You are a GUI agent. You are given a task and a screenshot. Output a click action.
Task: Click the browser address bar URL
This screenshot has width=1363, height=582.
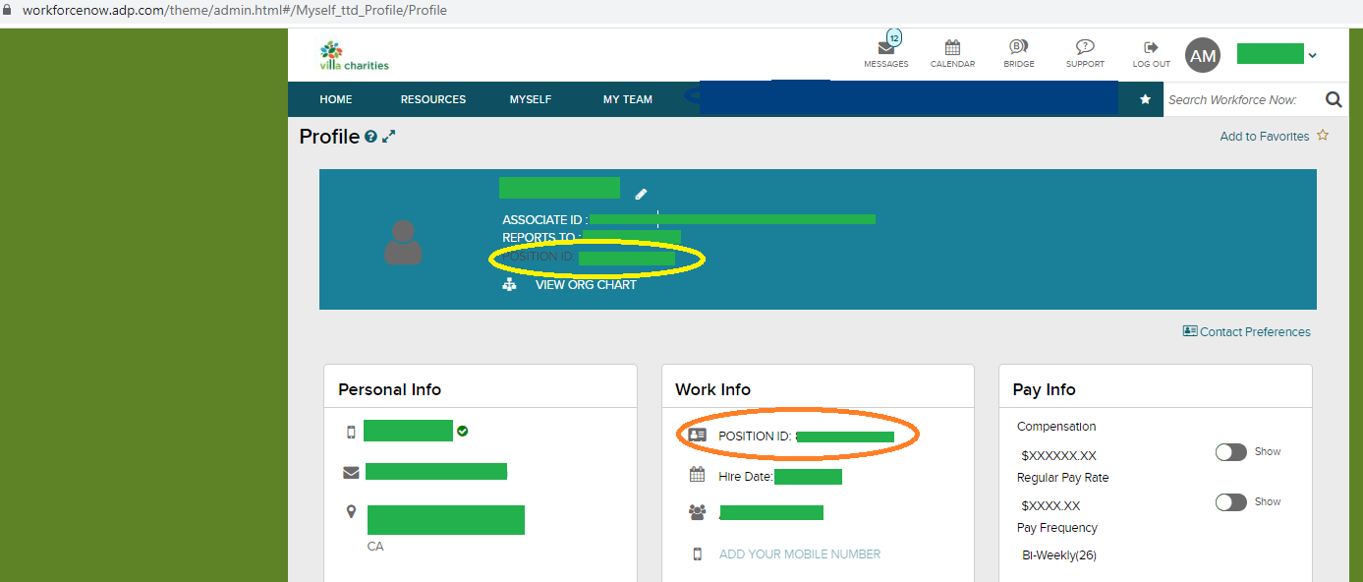coord(235,11)
